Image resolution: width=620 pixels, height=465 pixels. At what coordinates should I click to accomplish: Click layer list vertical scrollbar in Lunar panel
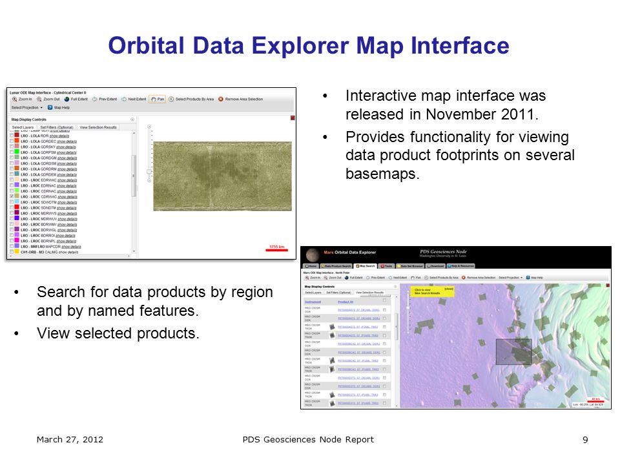[134, 175]
